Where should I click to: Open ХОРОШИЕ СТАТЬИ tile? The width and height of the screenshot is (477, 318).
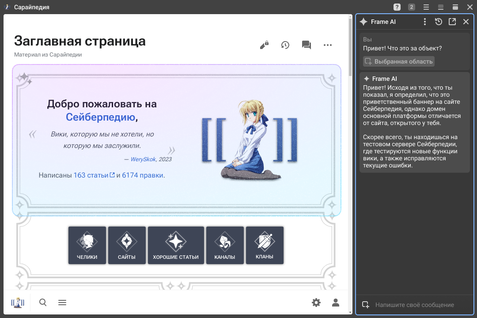click(x=176, y=245)
